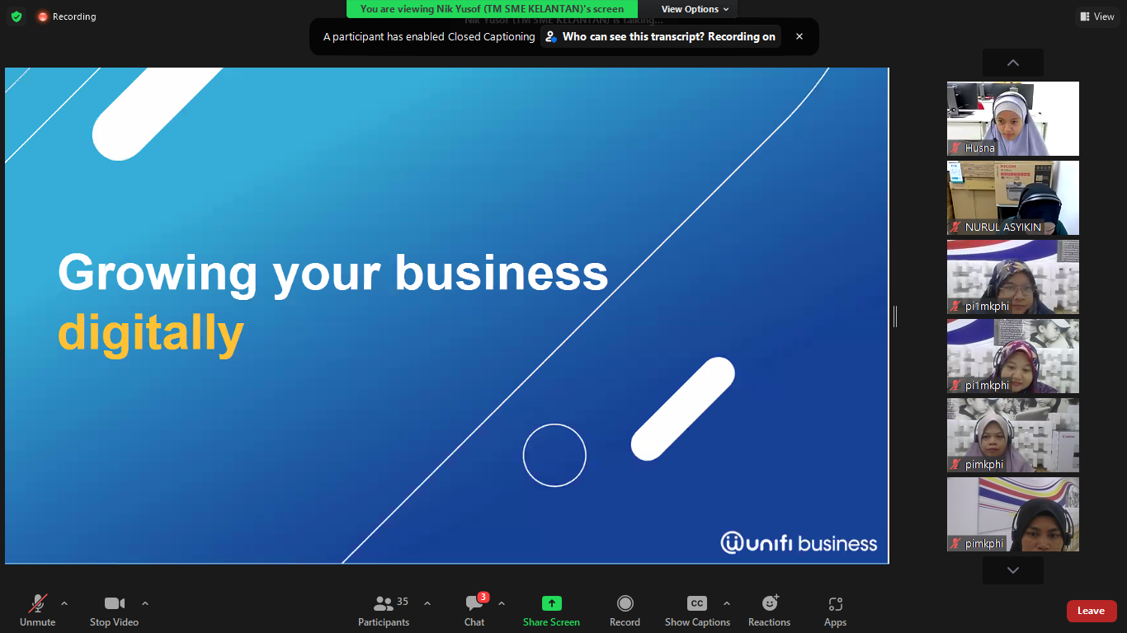This screenshot has width=1127, height=633.
Task: Expand the audio options arrow beside Unmute
Action: click(x=64, y=603)
